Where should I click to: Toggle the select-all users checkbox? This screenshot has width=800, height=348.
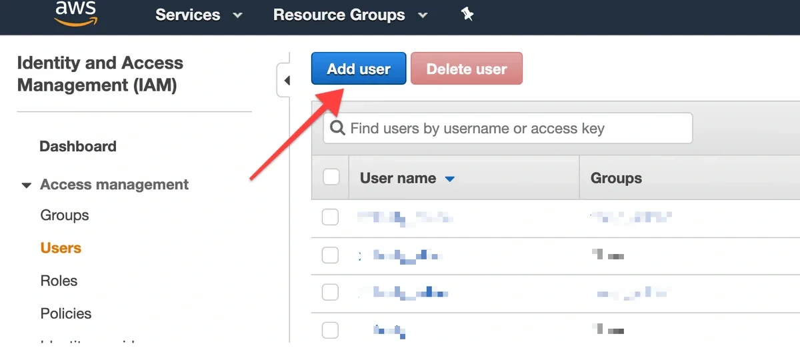[331, 177]
